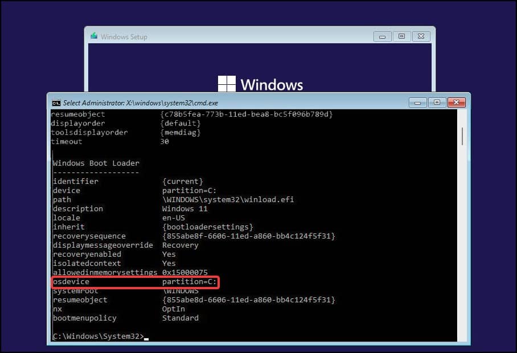Click the Windows Setup title text
Image resolution: width=517 pixels, height=353 pixels.
point(124,37)
